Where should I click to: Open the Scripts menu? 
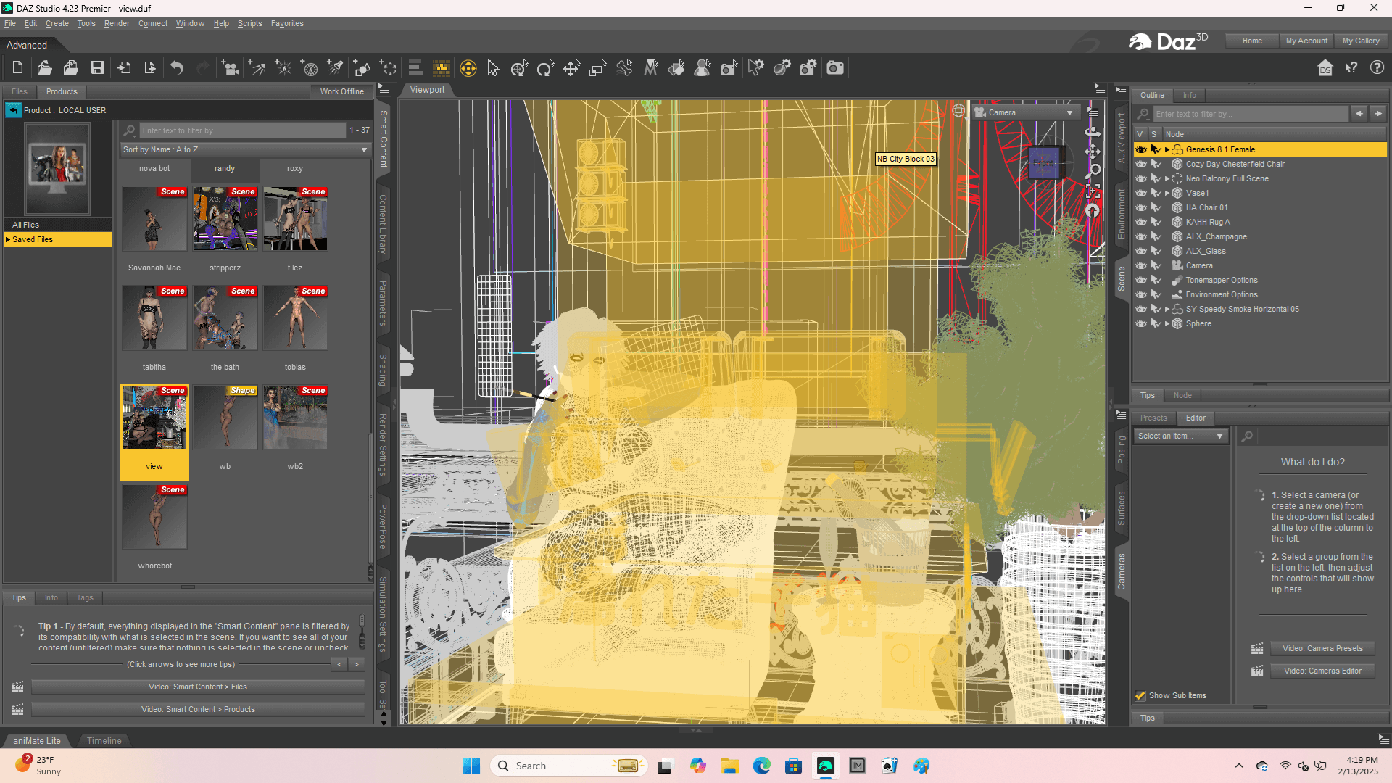click(250, 23)
